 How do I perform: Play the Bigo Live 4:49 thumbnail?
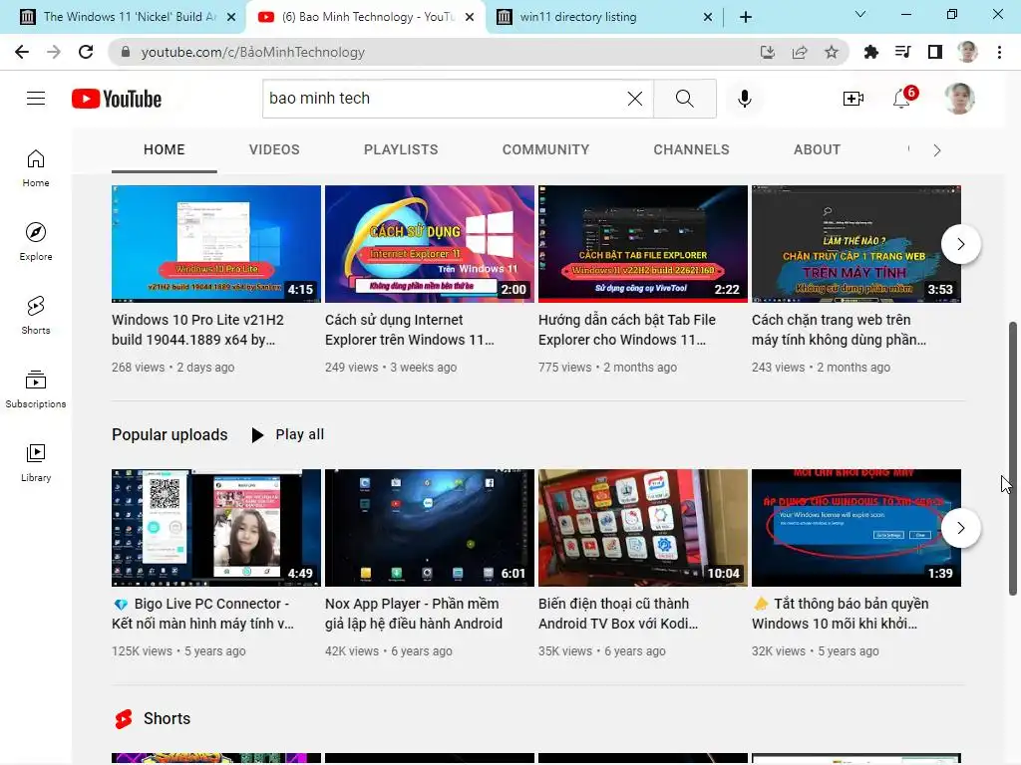[216, 528]
